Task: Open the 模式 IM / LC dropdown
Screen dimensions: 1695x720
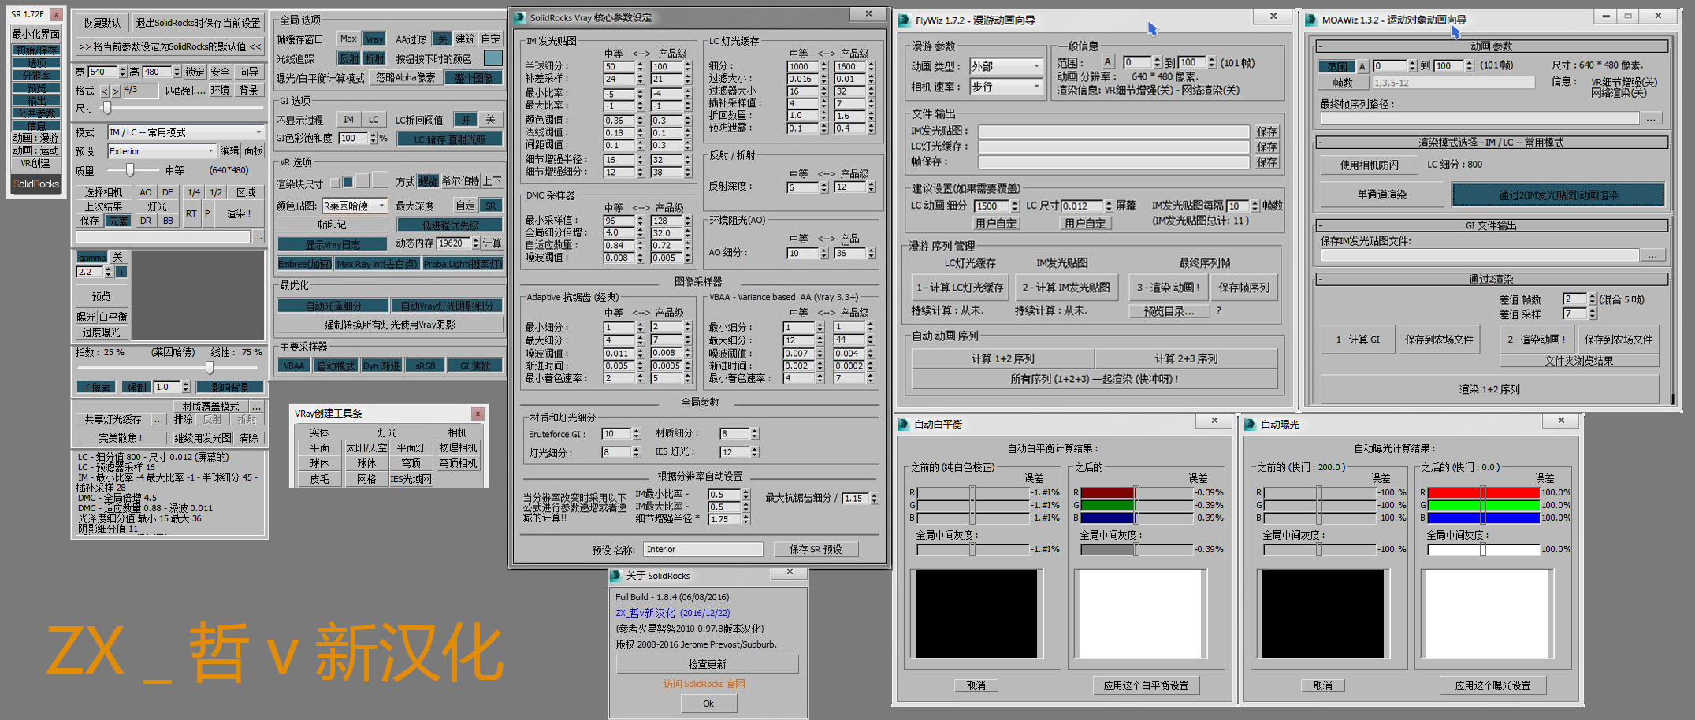Action: coord(186,132)
